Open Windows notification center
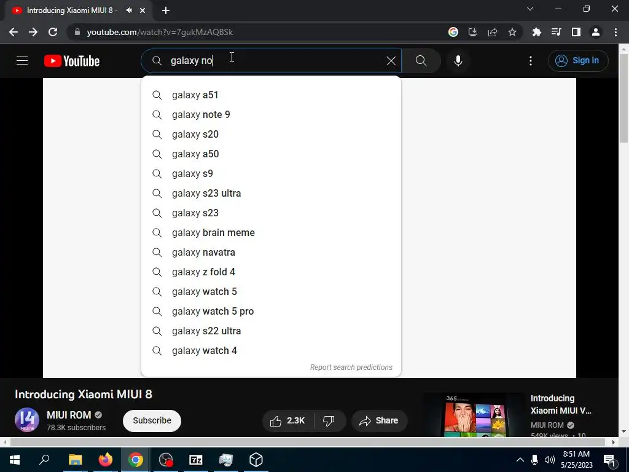 tap(610, 460)
